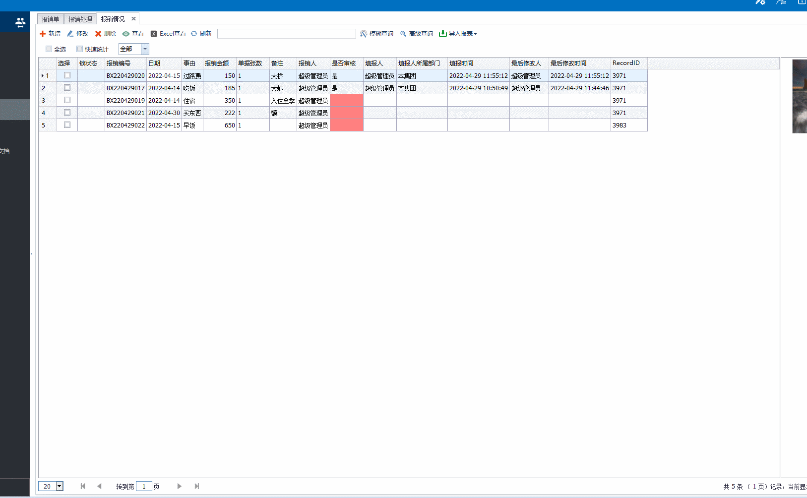Image resolution: width=807 pixels, height=498 pixels.
Task: Run 模糊查询 fuzzy search
Action: click(376, 34)
